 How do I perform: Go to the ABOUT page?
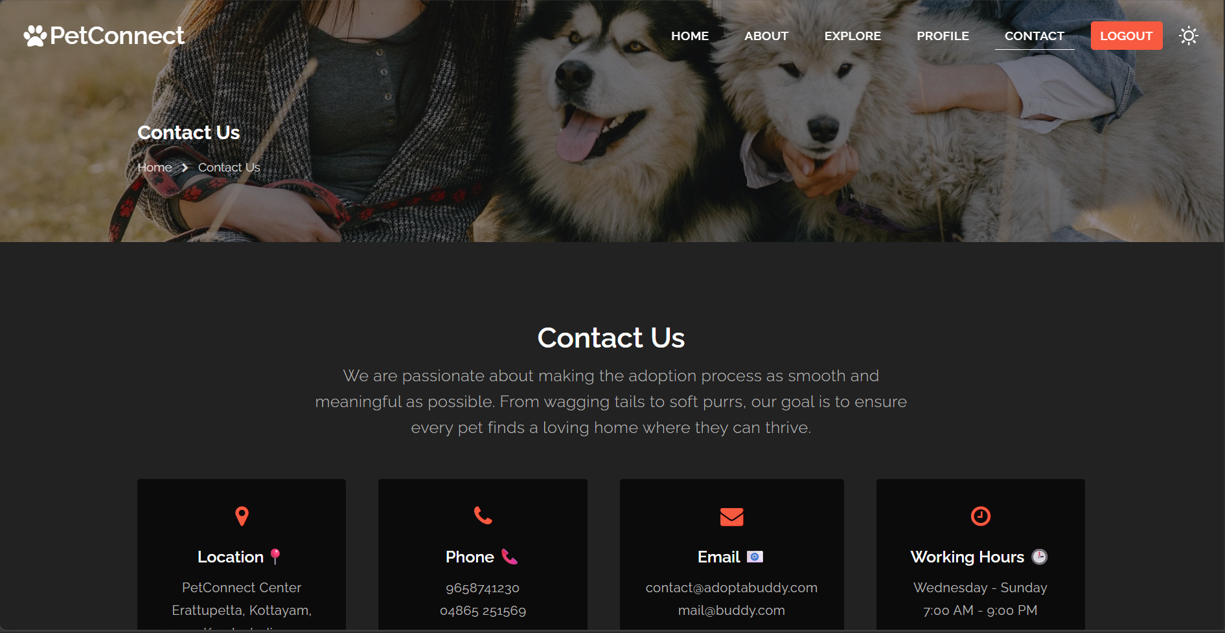pos(766,36)
